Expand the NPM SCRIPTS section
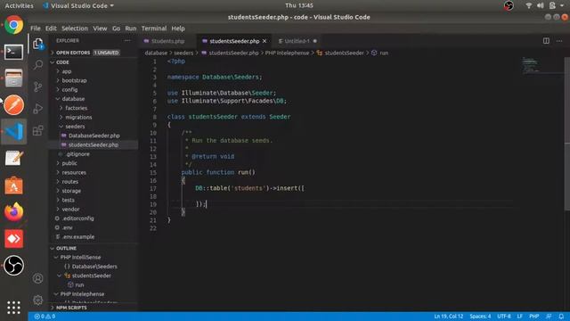 (x=94, y=308)
